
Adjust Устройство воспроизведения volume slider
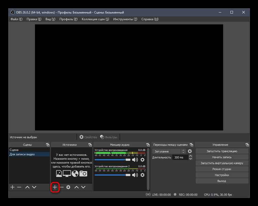pyautogui.click(x=112, y=160)
